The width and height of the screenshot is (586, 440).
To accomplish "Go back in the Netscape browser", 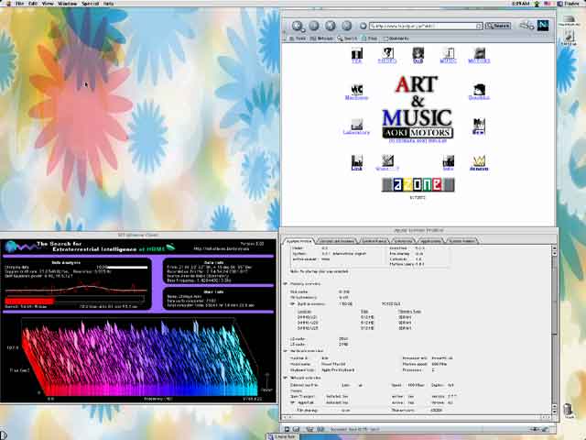I will 298,26.
